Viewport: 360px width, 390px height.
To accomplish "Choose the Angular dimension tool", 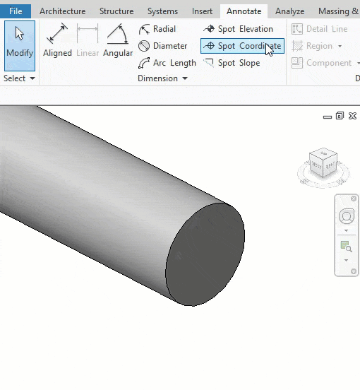I will click(x=118, y=40).
